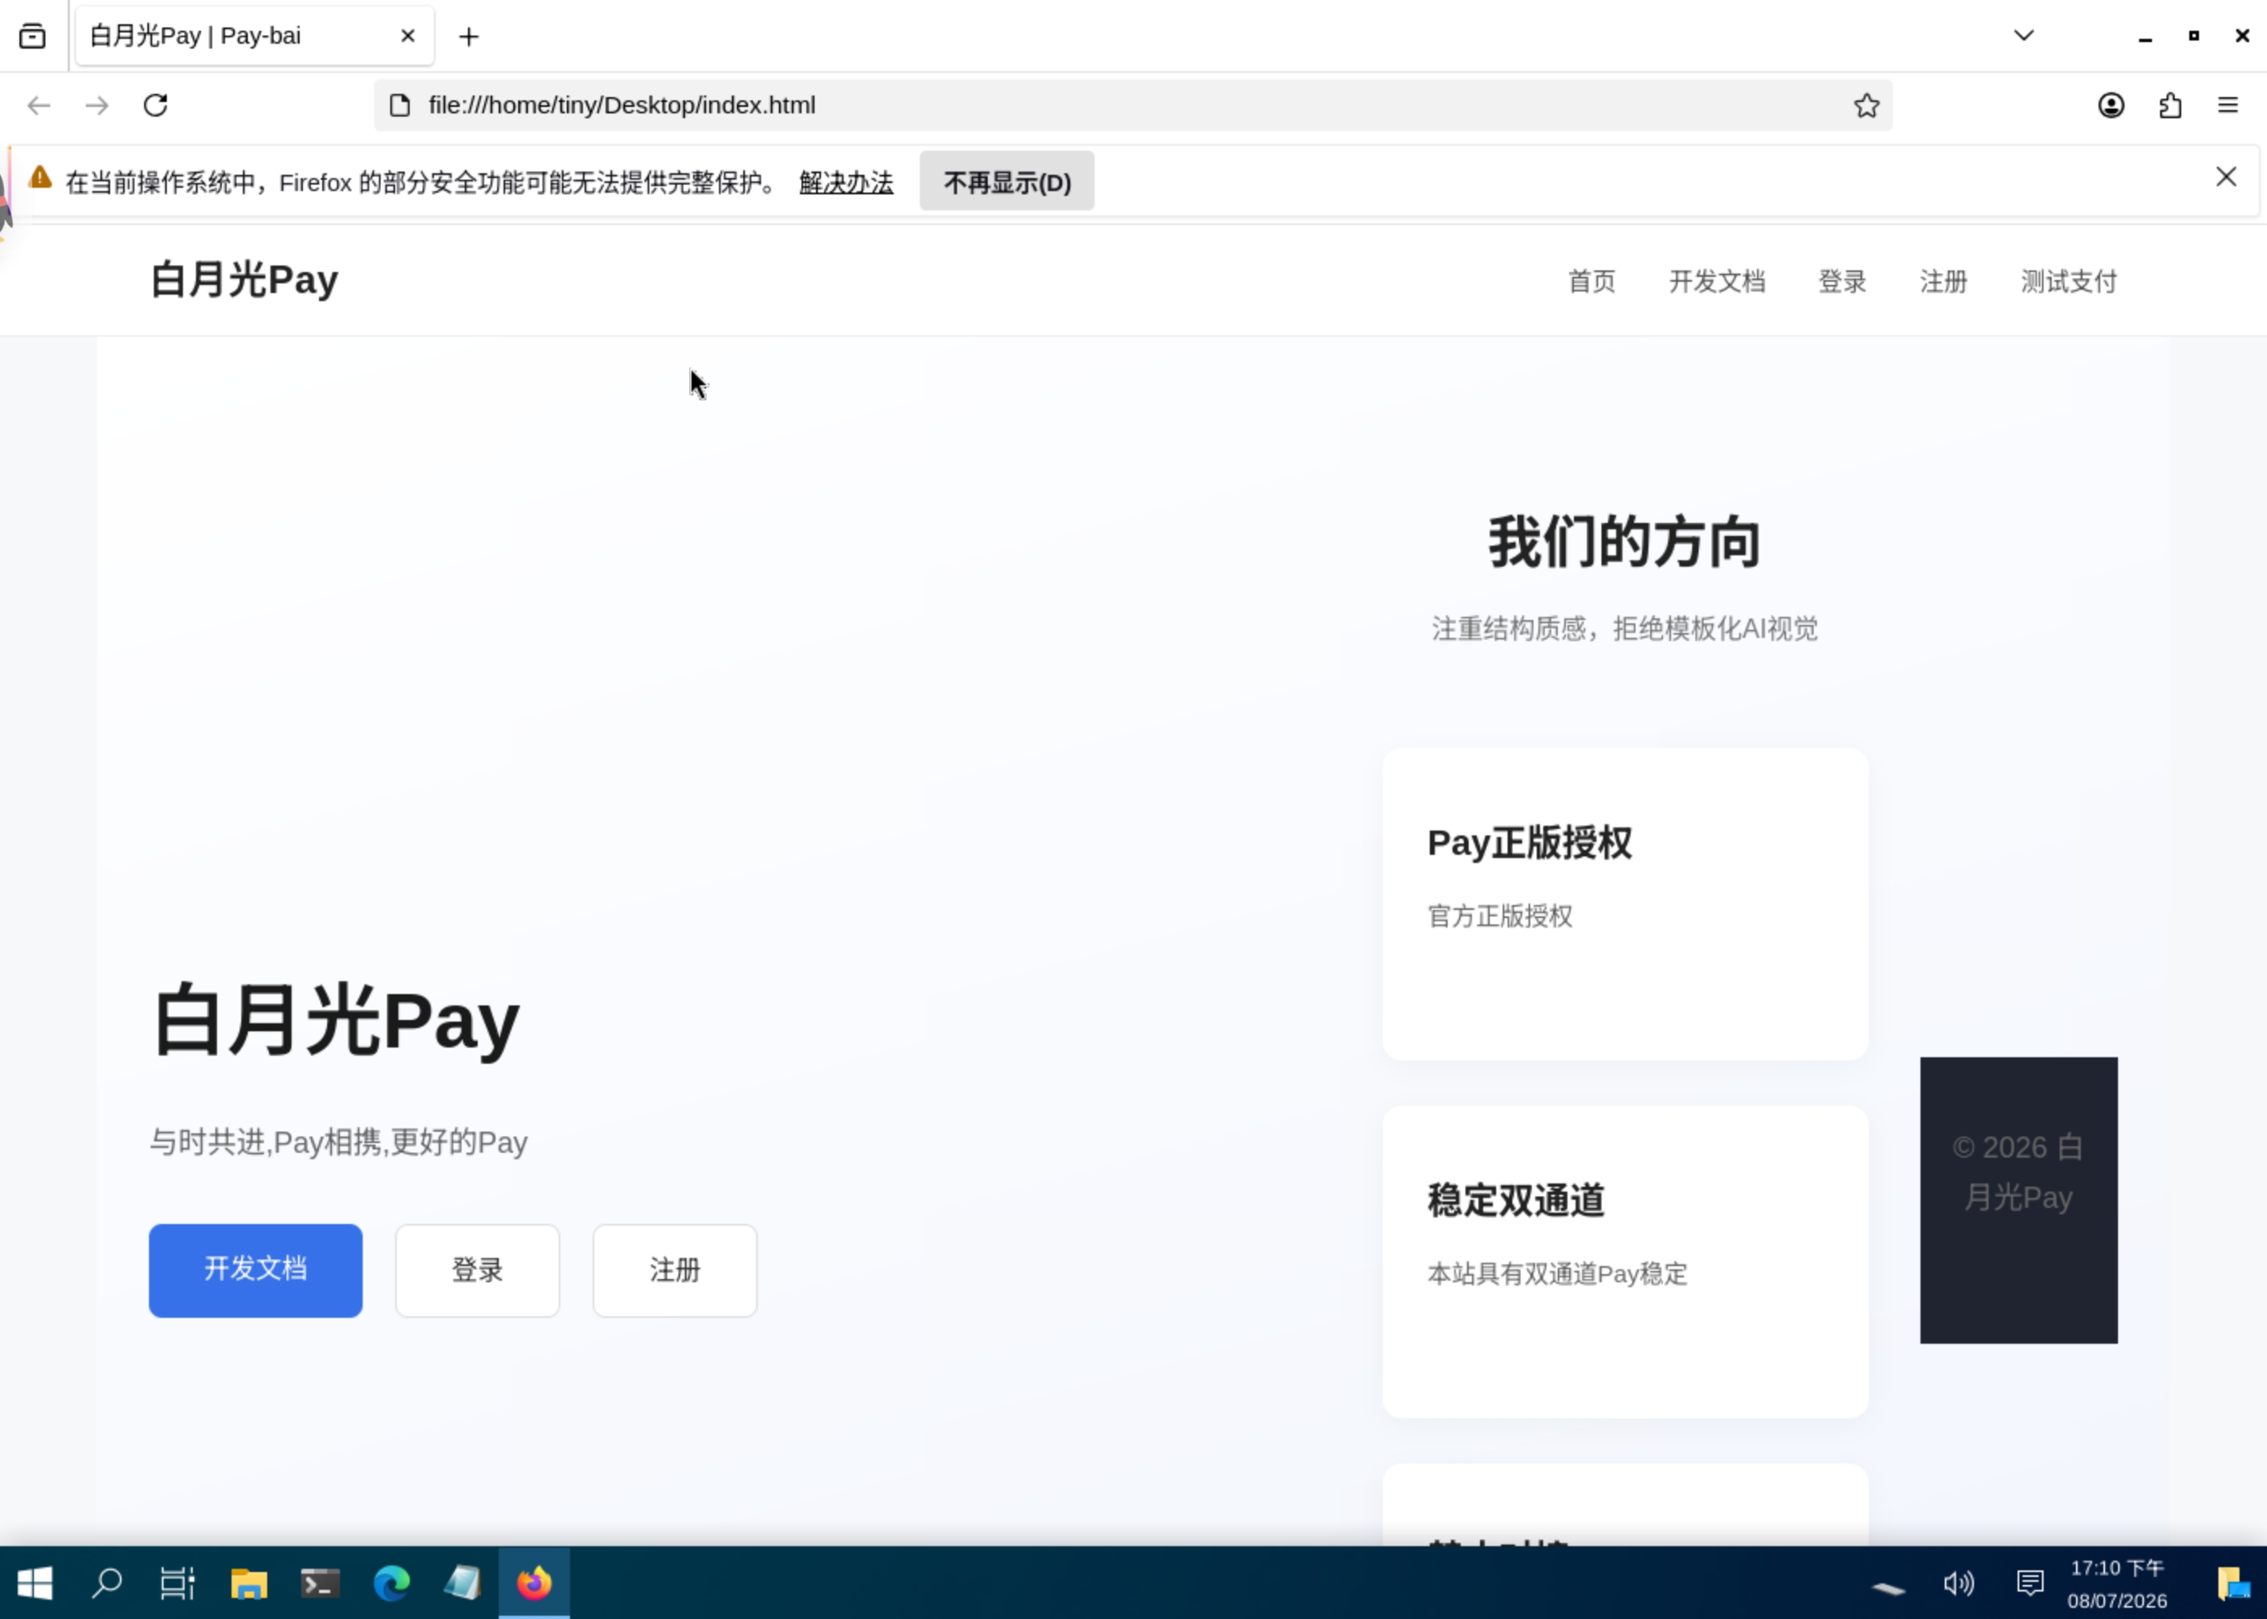
Task: Go back to the previous page
Action: pyautogui.click(x=39, y=106)
